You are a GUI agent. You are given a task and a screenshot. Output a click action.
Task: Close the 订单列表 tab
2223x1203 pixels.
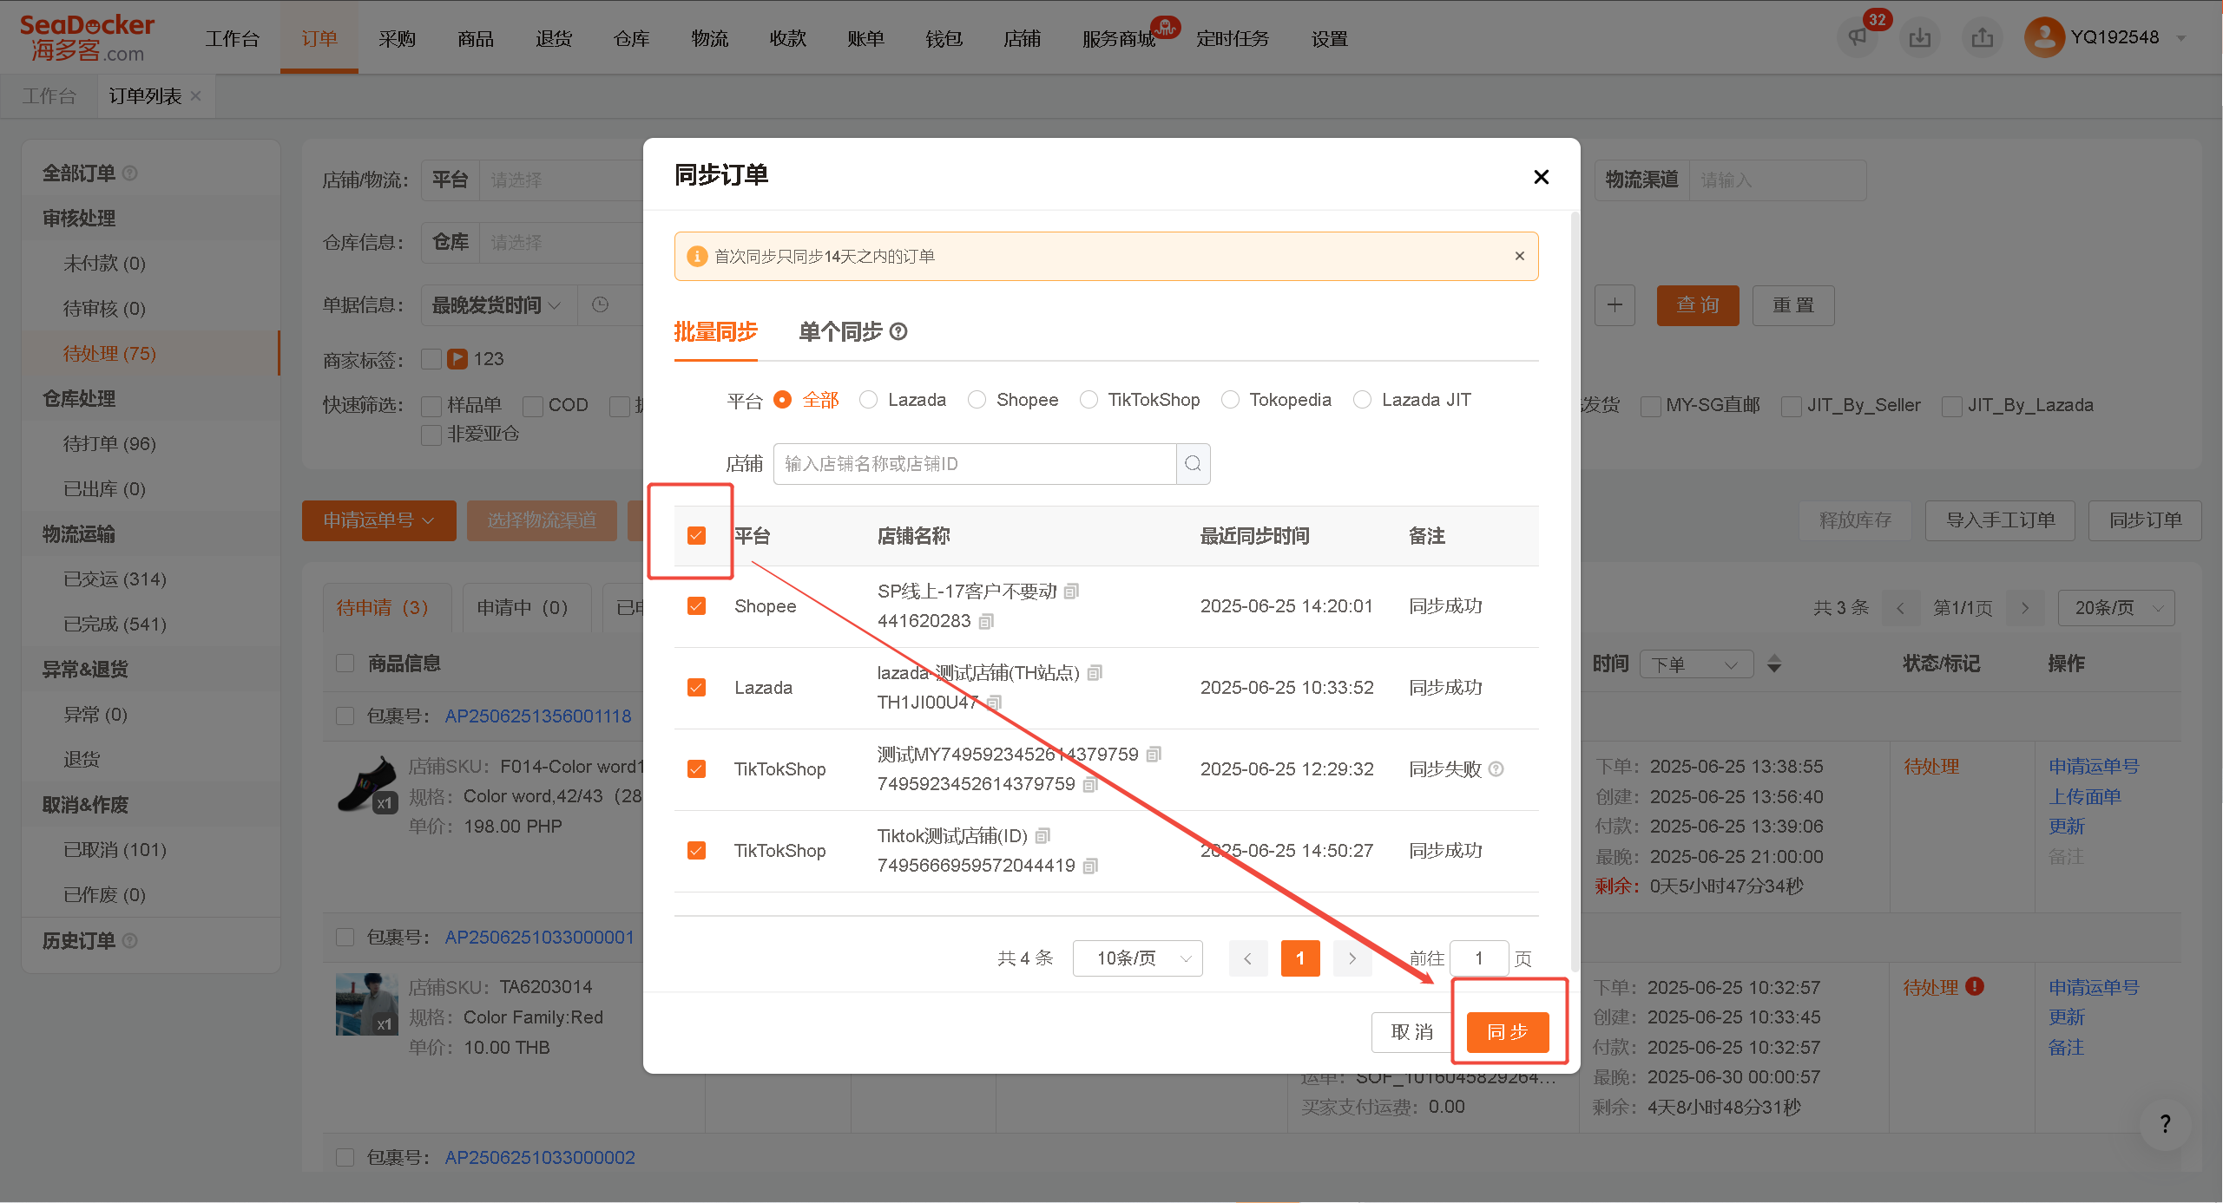(x=196, y=96)
